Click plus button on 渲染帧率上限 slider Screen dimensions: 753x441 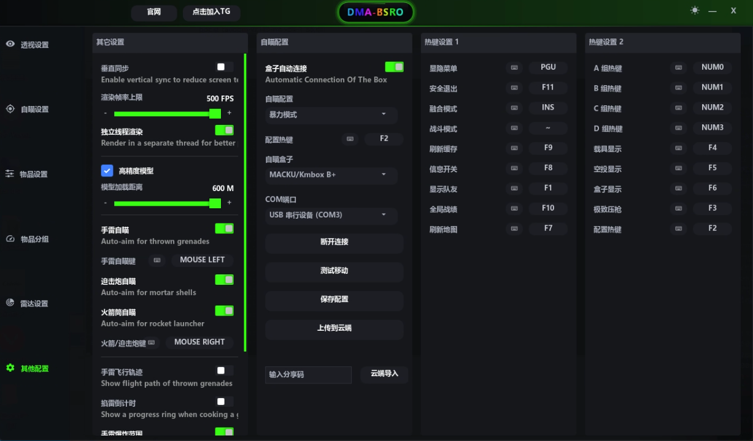230,113
